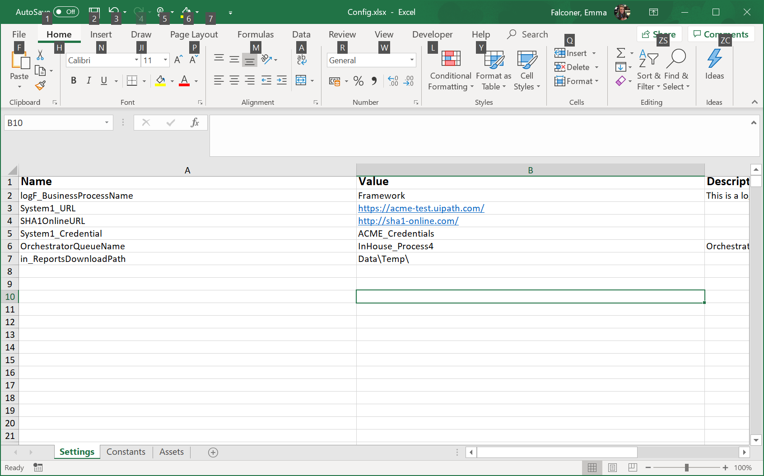Expand the number format dropdown

pos(412,60)
